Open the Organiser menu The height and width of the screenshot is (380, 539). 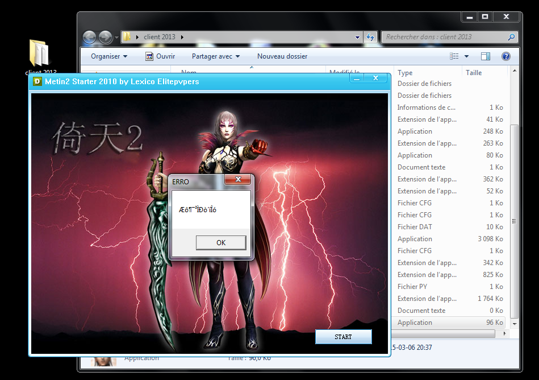(109, 56)
